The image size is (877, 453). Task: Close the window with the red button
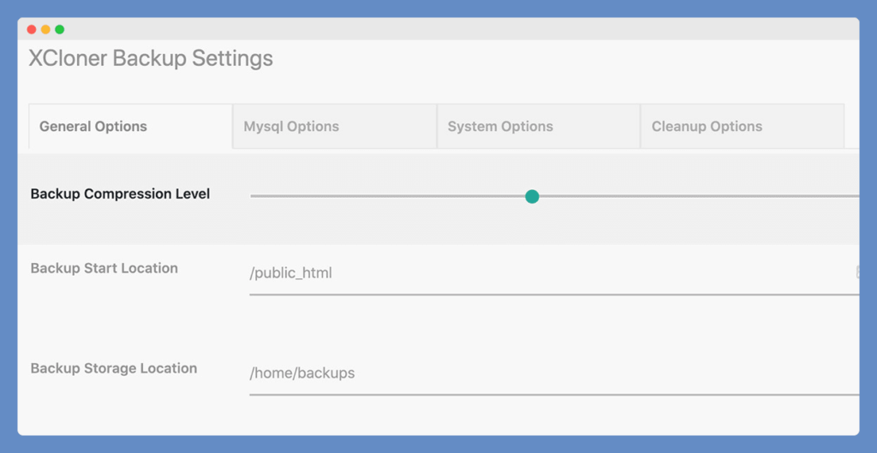(x=32, y=30)
